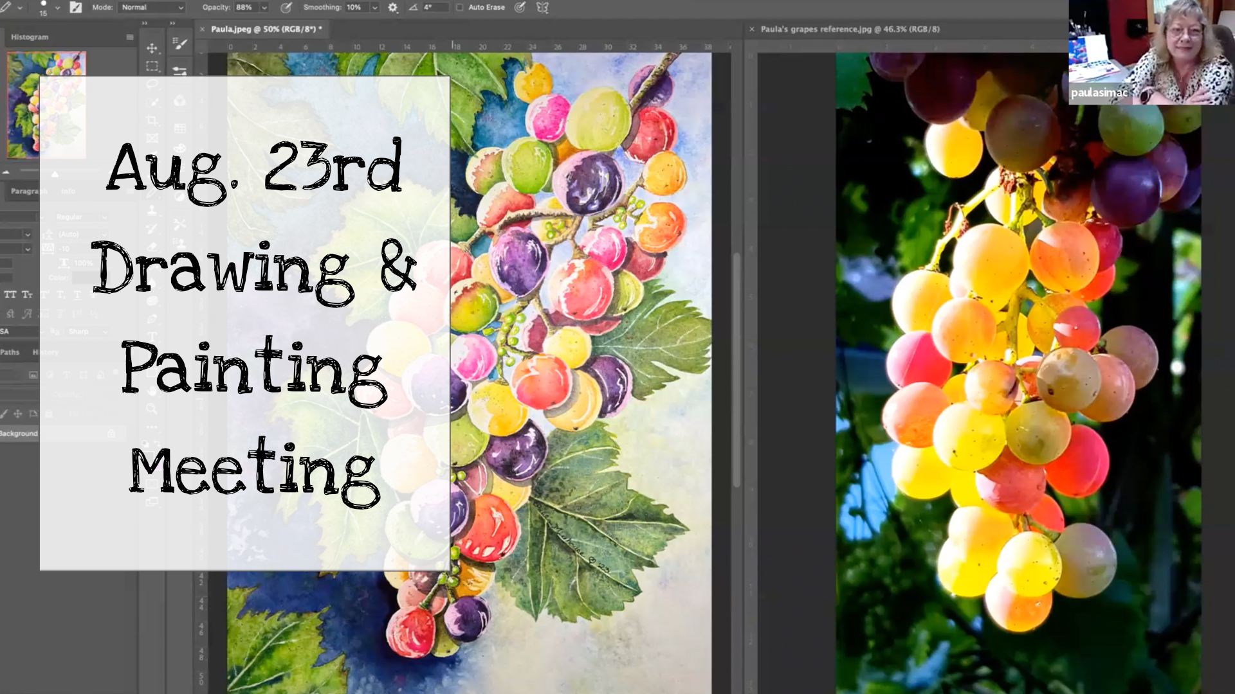The width and height of the screenshot is (1235, 694).
Task: Click the small mountain zoom-out icon
Action: (6, 172)
